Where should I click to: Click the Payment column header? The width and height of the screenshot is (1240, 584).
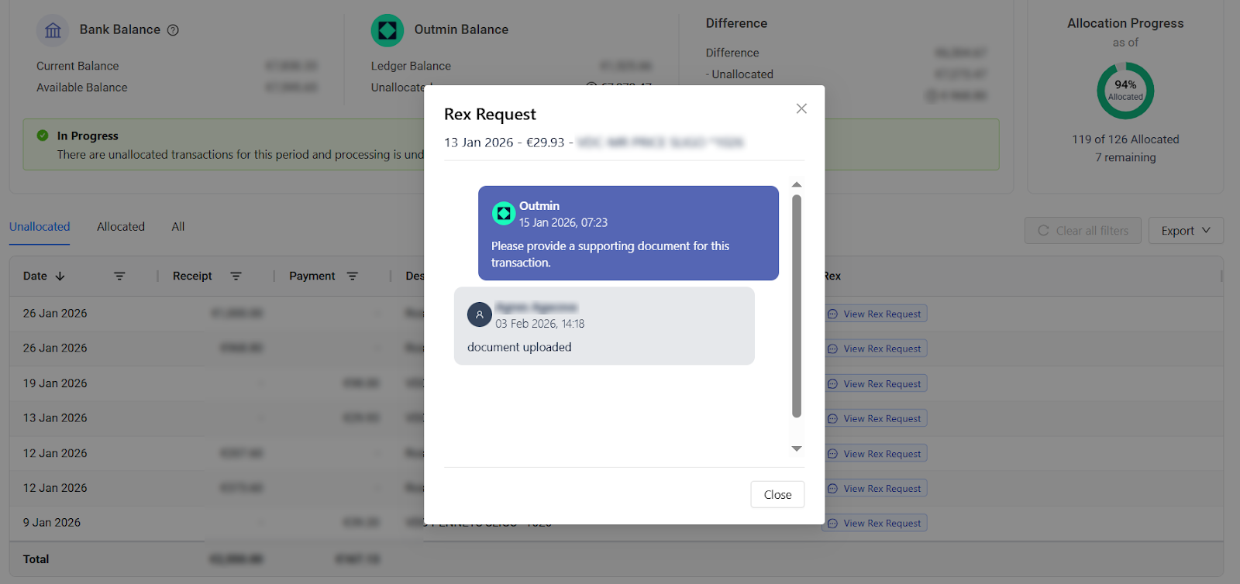312,277
